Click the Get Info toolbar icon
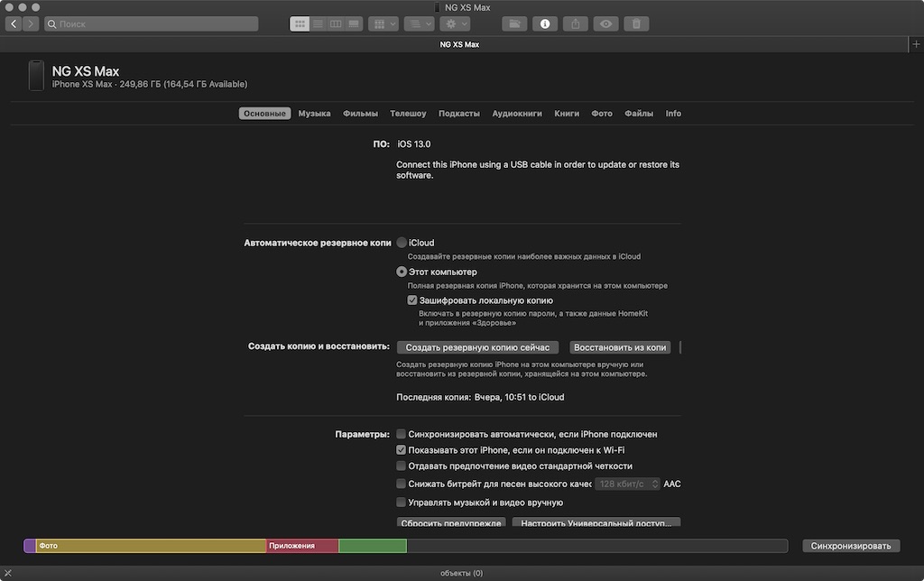The image size is (924, 581). tap(545, 23)
